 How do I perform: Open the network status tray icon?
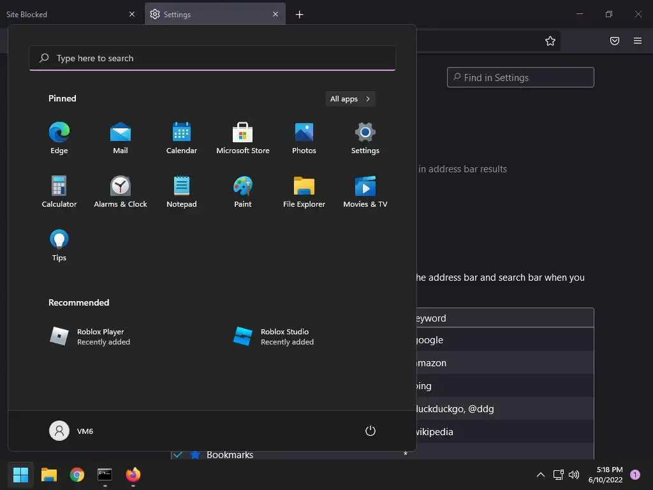(559, 475)
